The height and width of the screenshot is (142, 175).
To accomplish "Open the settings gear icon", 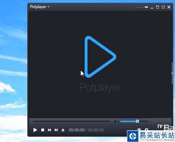I will point(147,129).
